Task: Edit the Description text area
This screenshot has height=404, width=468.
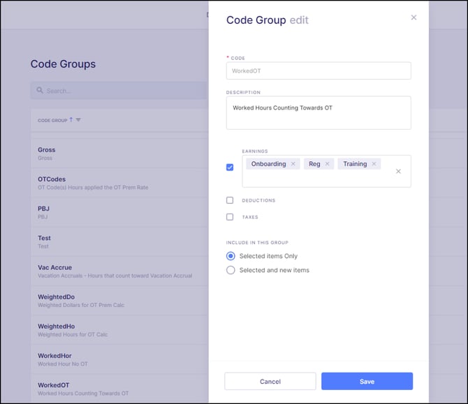Action: 319,113
